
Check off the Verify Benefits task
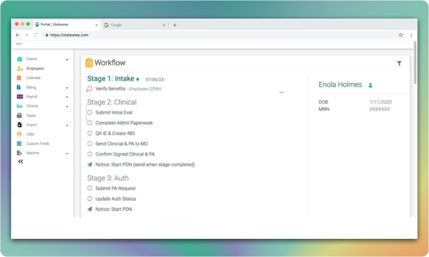(89, 89)
